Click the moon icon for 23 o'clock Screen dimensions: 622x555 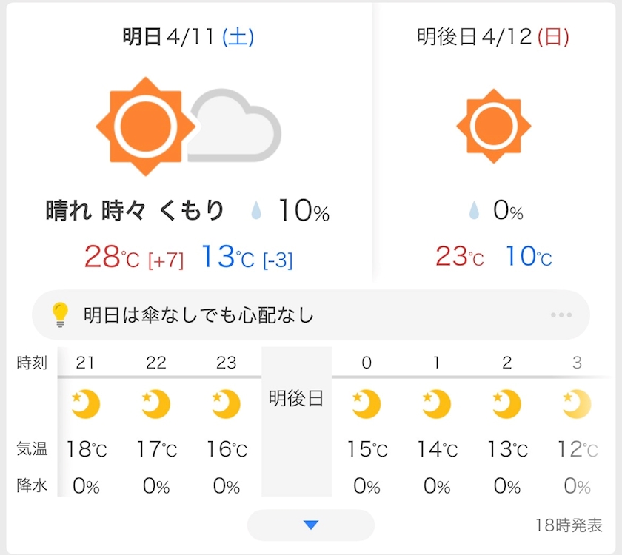pyautogui.click(x=225, y=404)
